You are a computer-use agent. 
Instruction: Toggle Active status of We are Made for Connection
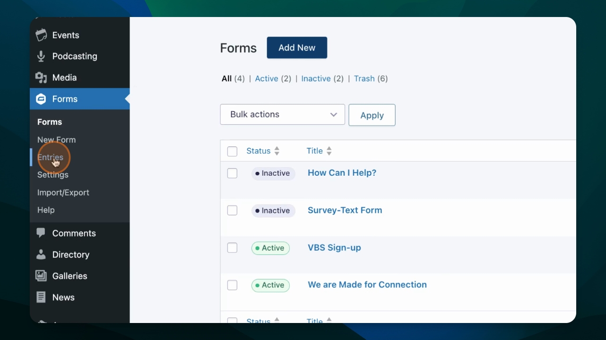coord(270,285)
